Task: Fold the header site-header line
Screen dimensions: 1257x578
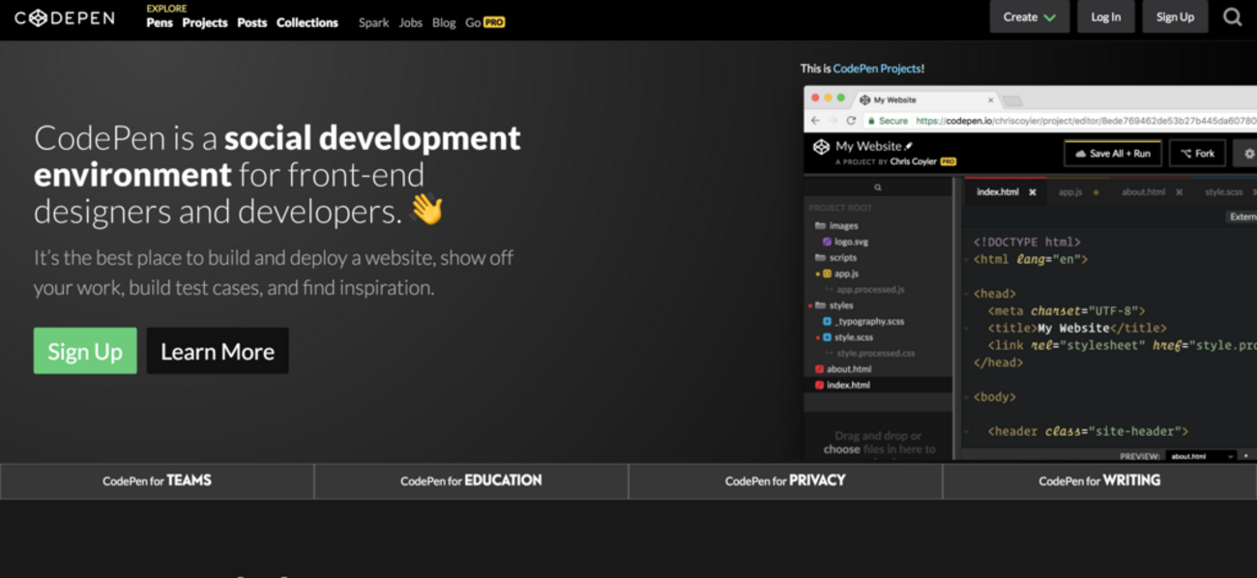Action: pos(966,432)
